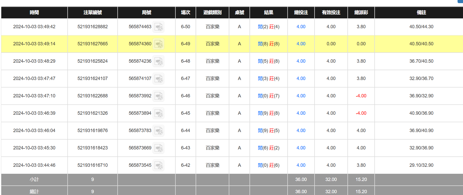Click video icon beside round 565873669
This screenshot has height=195, width=463.
tap(158, 148)
